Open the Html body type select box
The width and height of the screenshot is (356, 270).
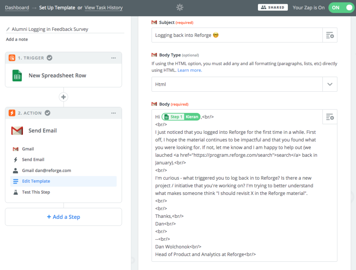(244, 84)
